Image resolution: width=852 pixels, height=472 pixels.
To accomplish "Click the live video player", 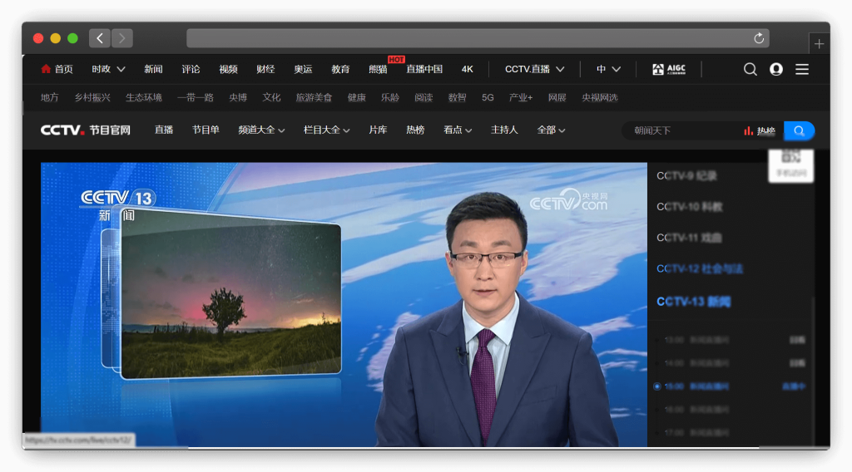I will point(344,304).
